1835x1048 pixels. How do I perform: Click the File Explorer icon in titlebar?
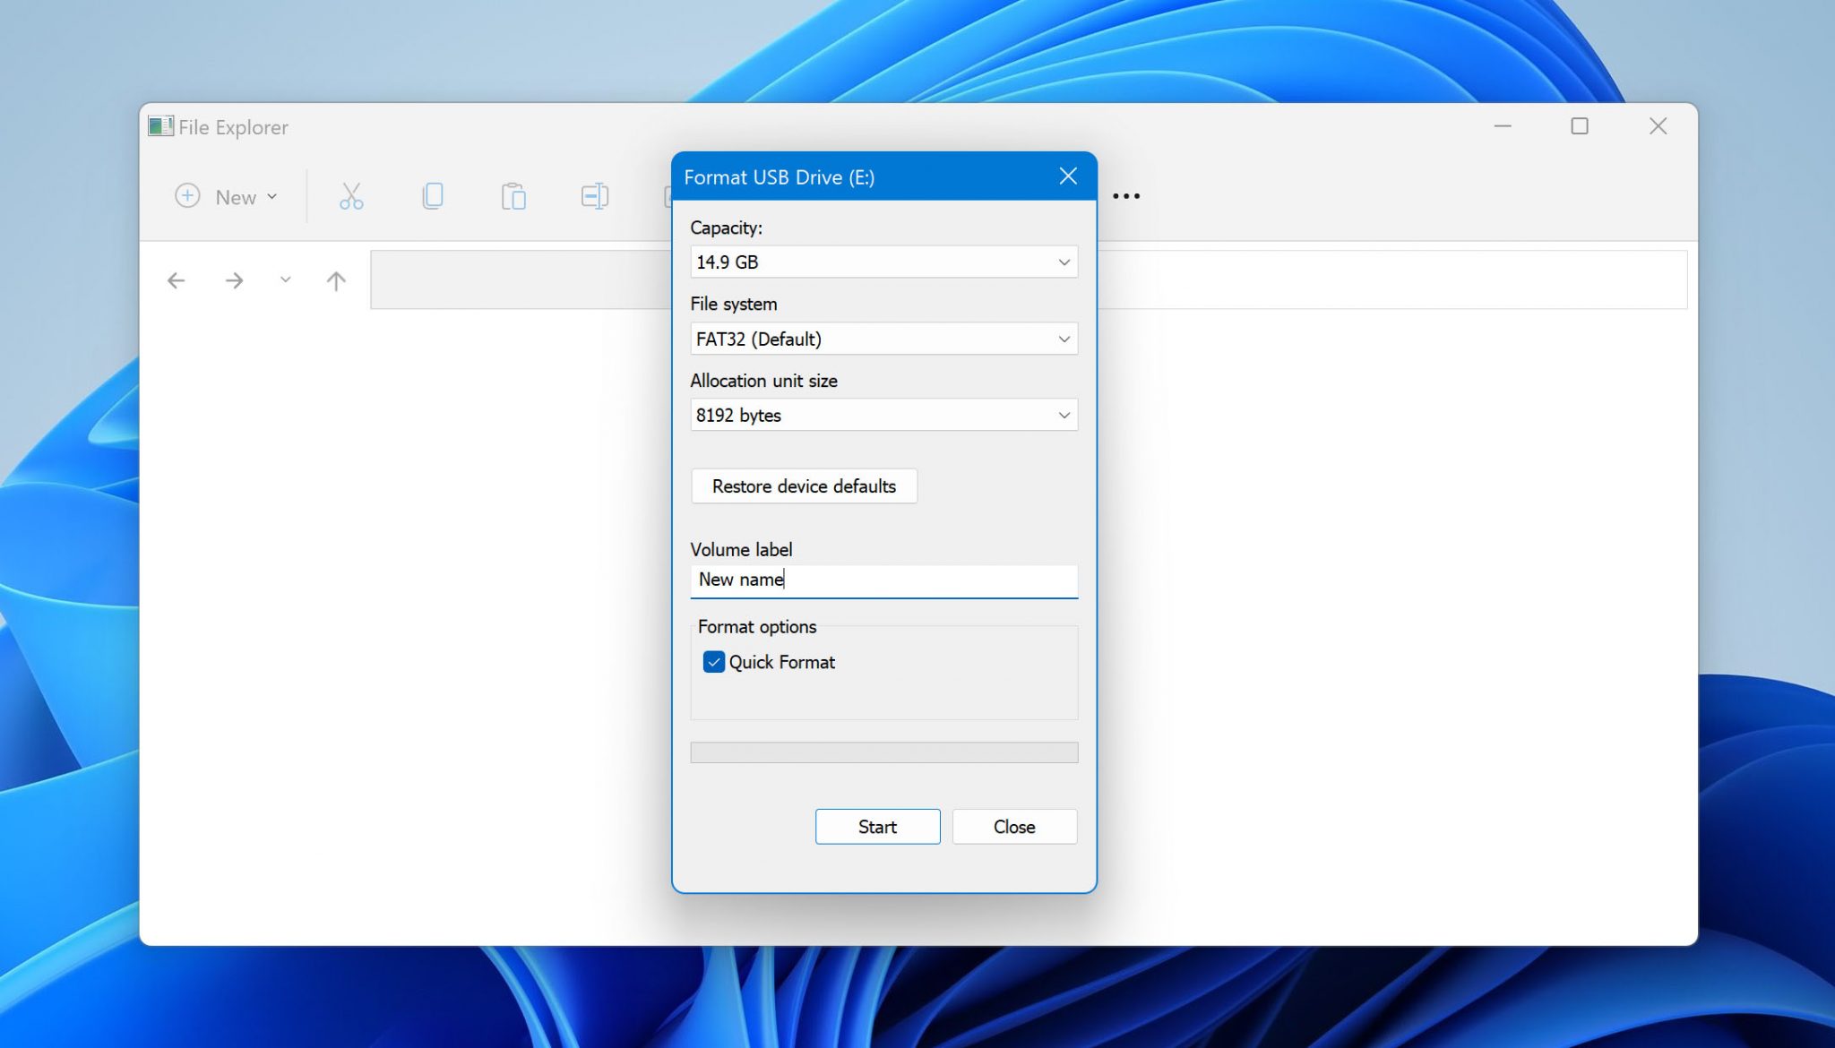[161, 127]
